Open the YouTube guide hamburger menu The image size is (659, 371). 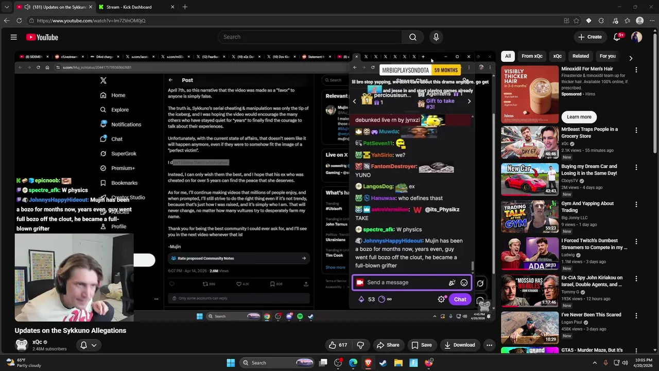click(14, 37)
